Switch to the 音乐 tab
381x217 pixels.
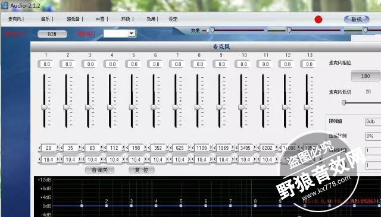(45, 19)
